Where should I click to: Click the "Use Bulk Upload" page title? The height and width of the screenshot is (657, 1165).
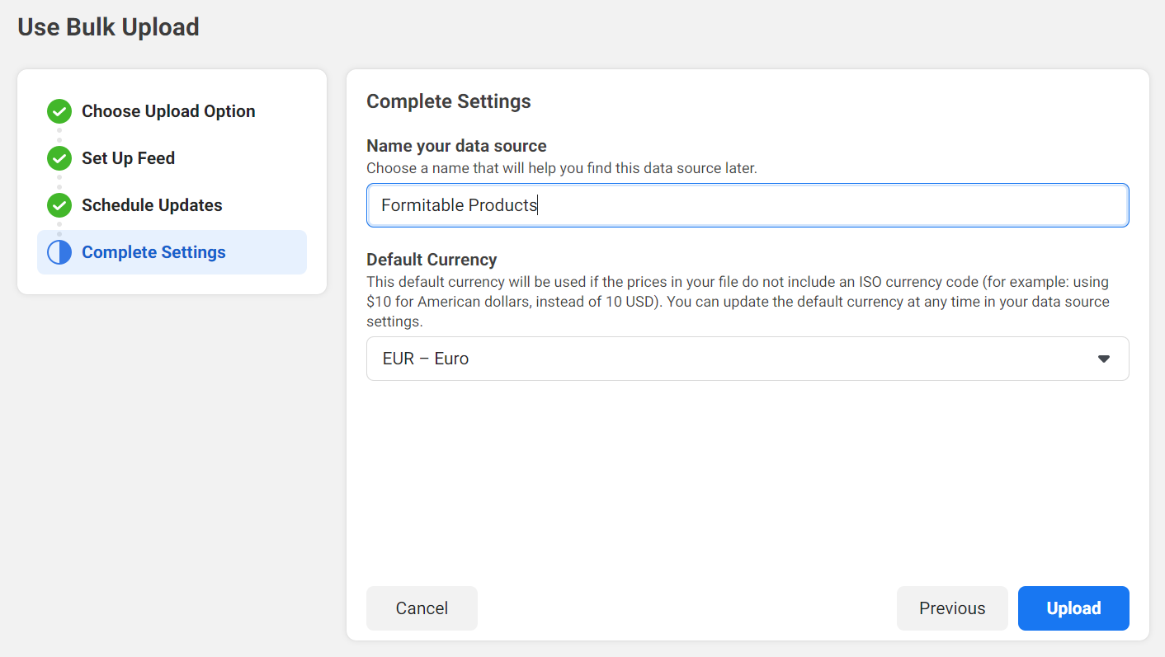tap(108, 27)
